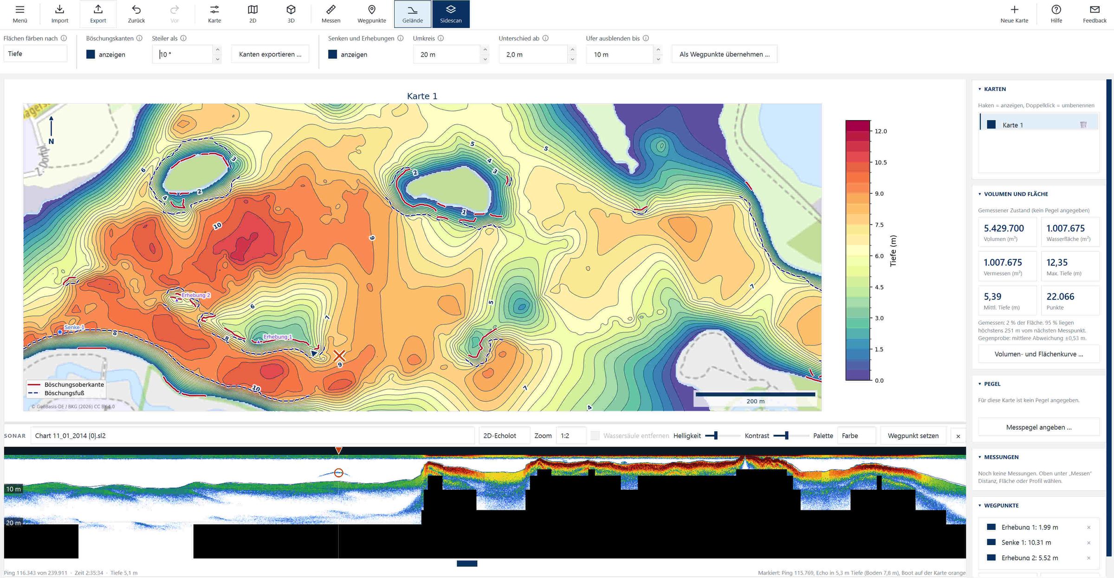Undo with the Zurück arrow icon

tap(136, 10)
